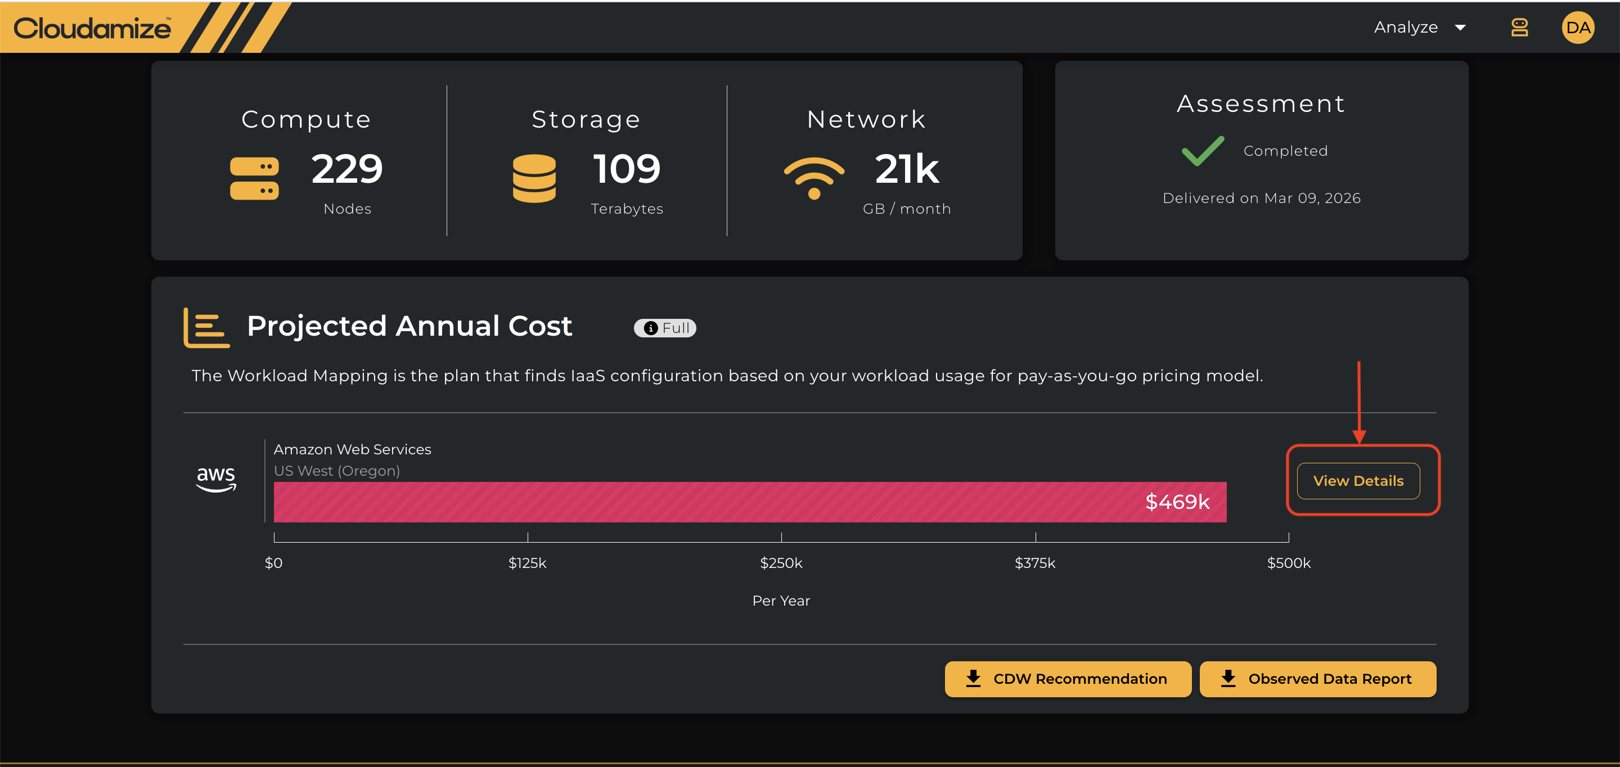Click the Compute server stack icon
1620x767 pixels.
(254, 179)
